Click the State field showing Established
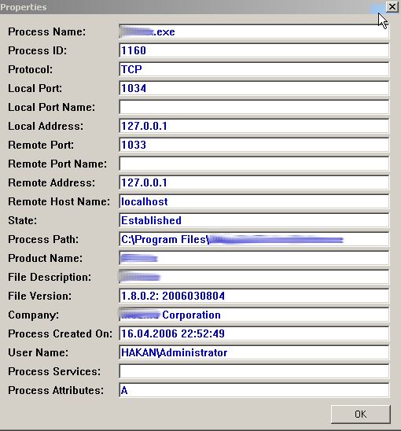Screen dimensions: 401x431 [254, 220]
